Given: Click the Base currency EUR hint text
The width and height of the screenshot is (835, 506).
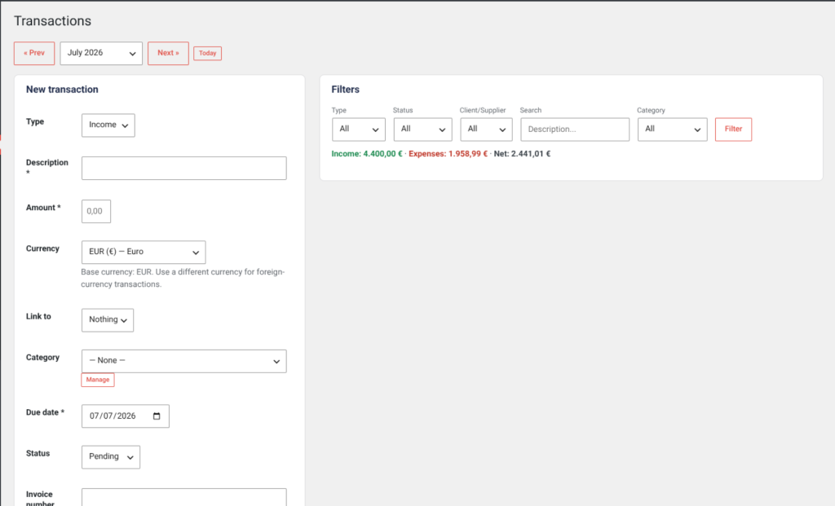Looking at the screenshot, I should pos(183,278).
